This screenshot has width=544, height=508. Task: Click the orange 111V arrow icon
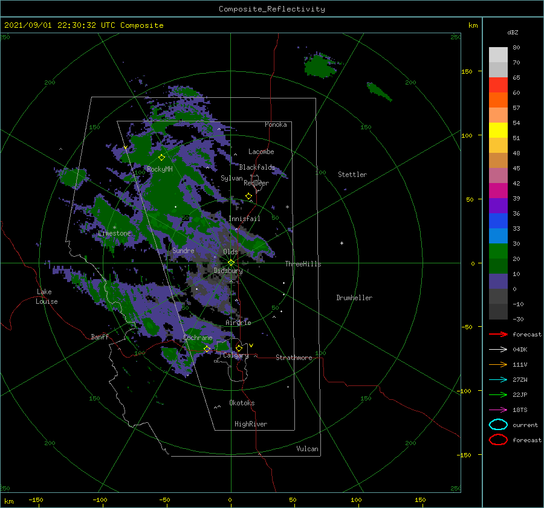point(498,364)
